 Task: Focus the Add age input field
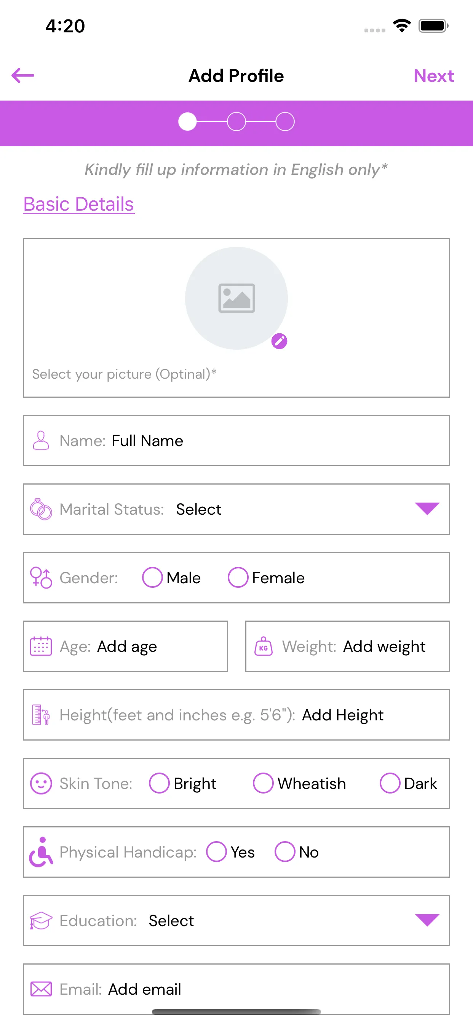125,646
